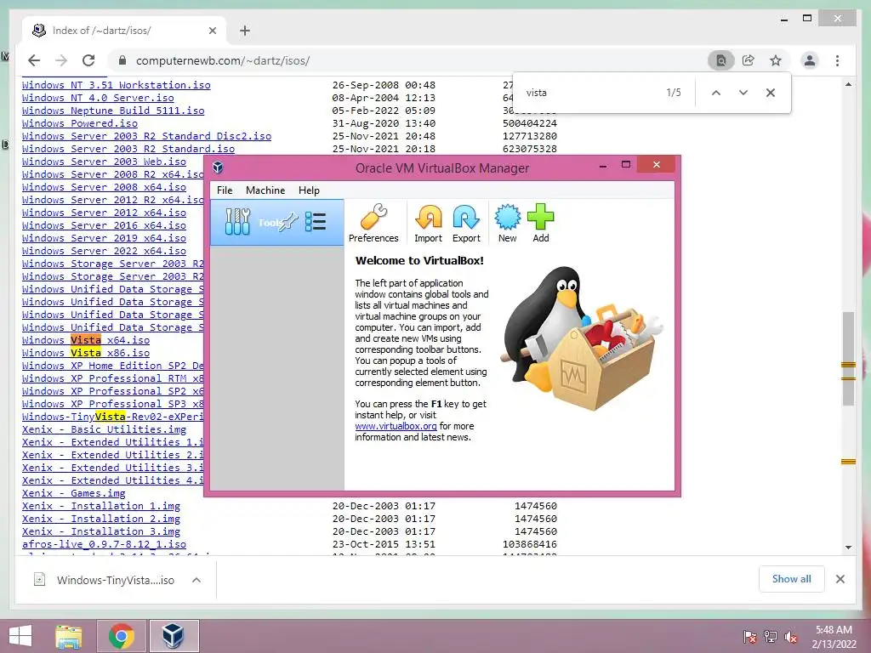
Task: Select the Tools item in VirtualBox sidebar
Action: tap(276, 222)
